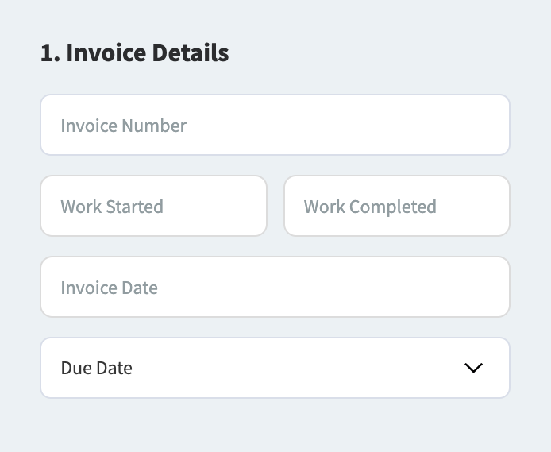
Task: Click the Due Date chevron arrow
Action: pos(473,368)
